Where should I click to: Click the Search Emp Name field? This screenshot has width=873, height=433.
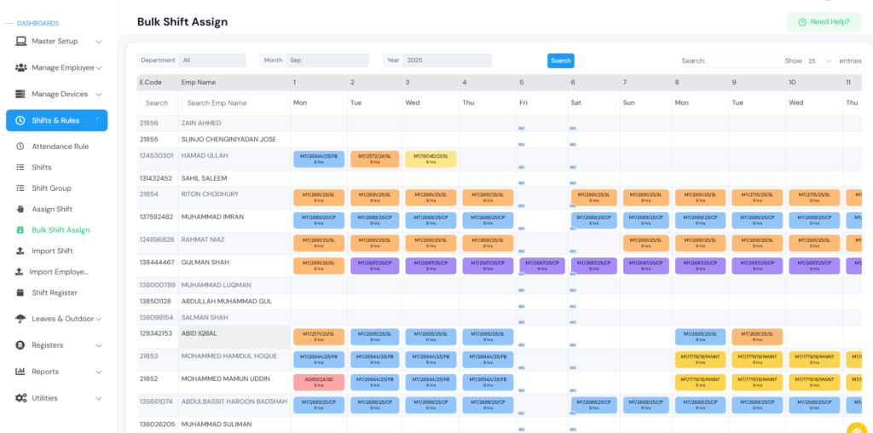tap(234, 103)
